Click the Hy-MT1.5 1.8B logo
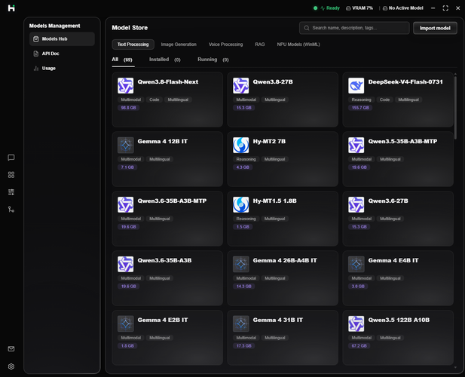The height and width of the screenshot is (377, 465). (241, 204)
